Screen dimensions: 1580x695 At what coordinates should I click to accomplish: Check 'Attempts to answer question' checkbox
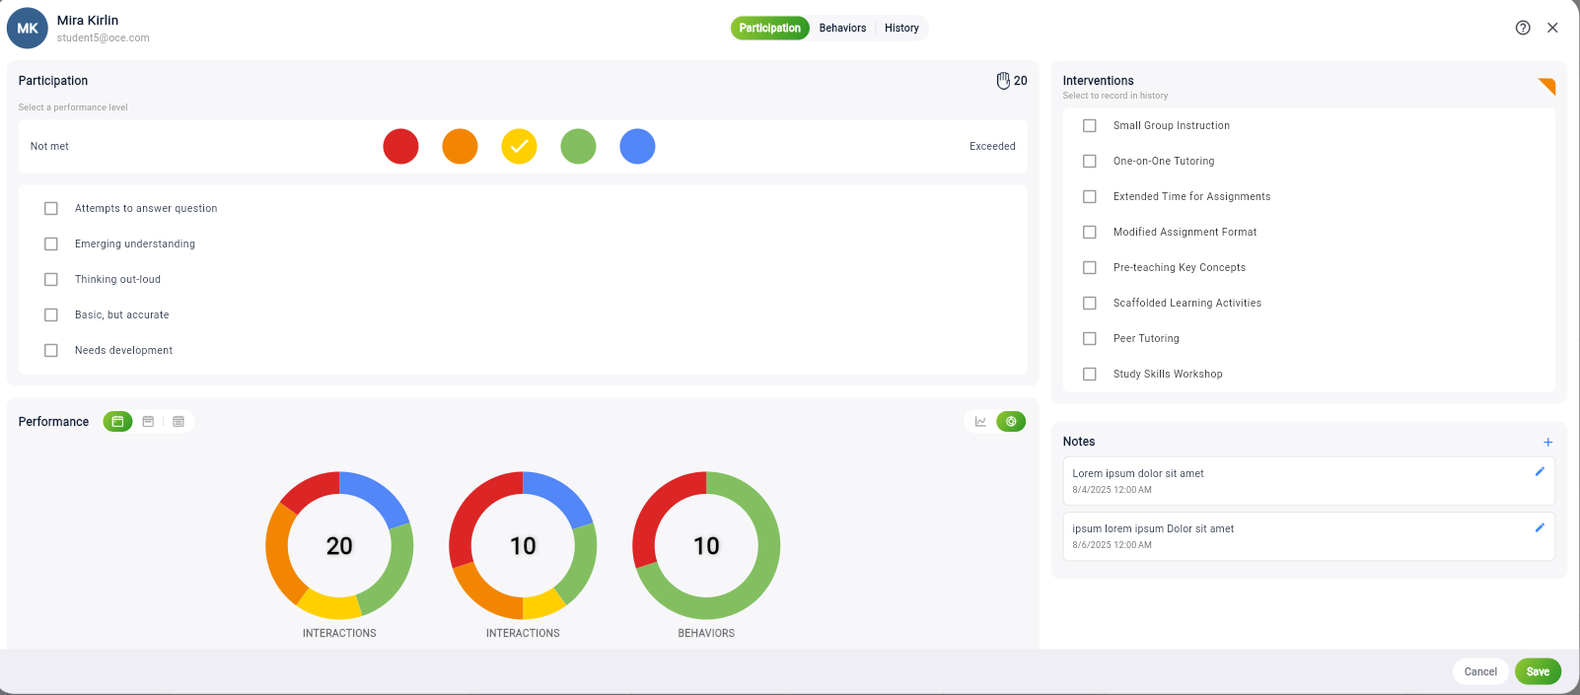[51, 209]
